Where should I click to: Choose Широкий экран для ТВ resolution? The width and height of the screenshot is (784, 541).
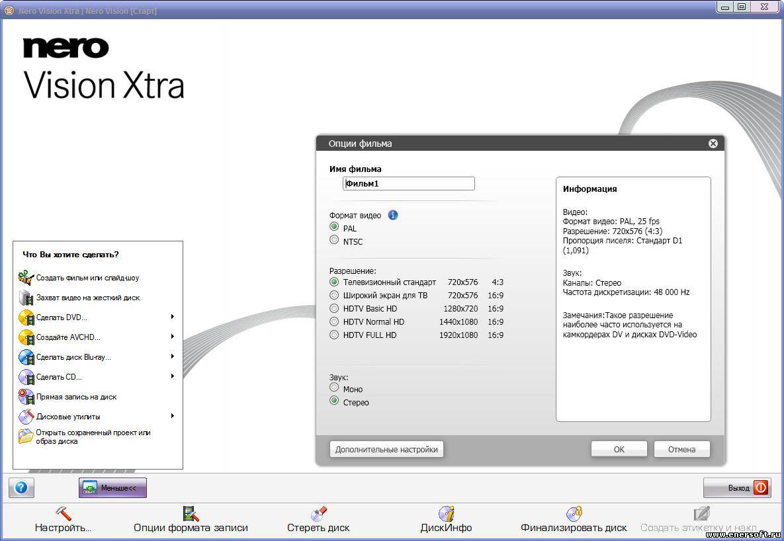(x=335, y=296)
